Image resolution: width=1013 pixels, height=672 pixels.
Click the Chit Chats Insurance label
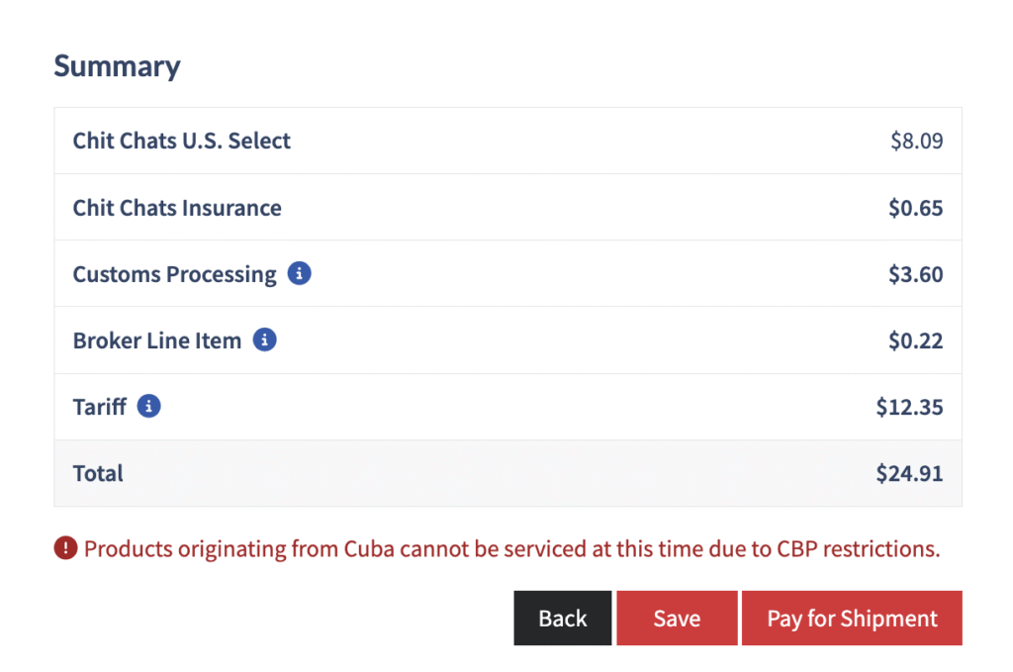click(x=176, y=208)
